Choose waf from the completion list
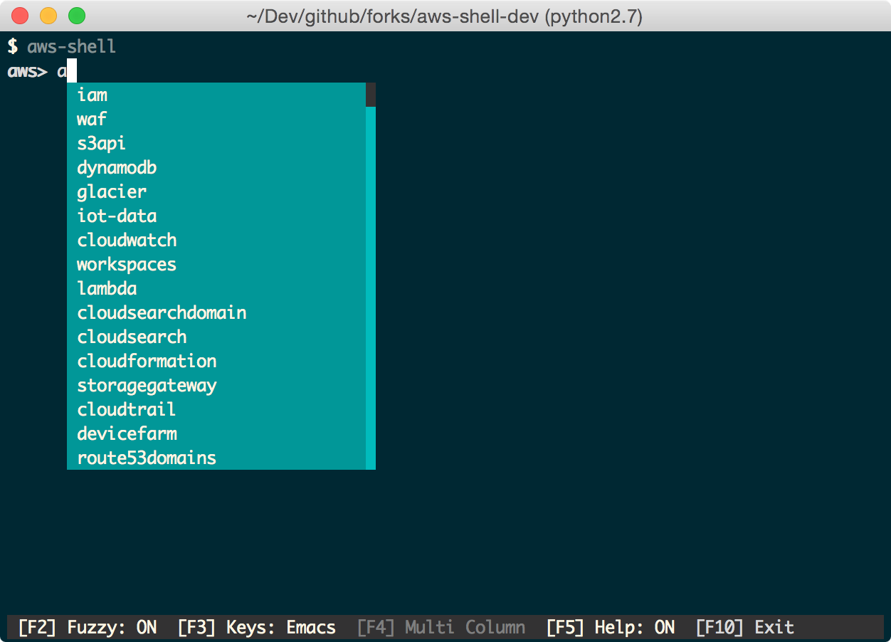 point(216,119)
